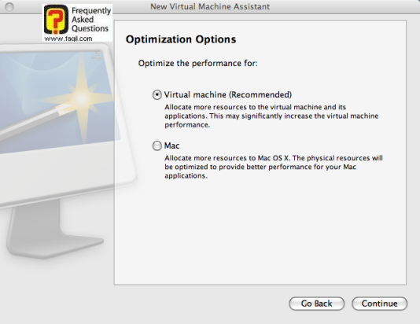
Task: Click the virtual machine resources description paragraph
Action: pos(271,116)
